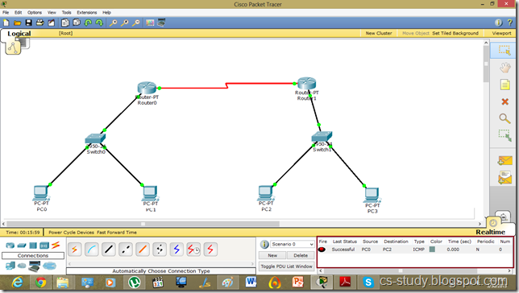Image resolution: width=519 pixels, height=293 pixels.
Task: Open the Extensions menu
Action: click(87, 13)
